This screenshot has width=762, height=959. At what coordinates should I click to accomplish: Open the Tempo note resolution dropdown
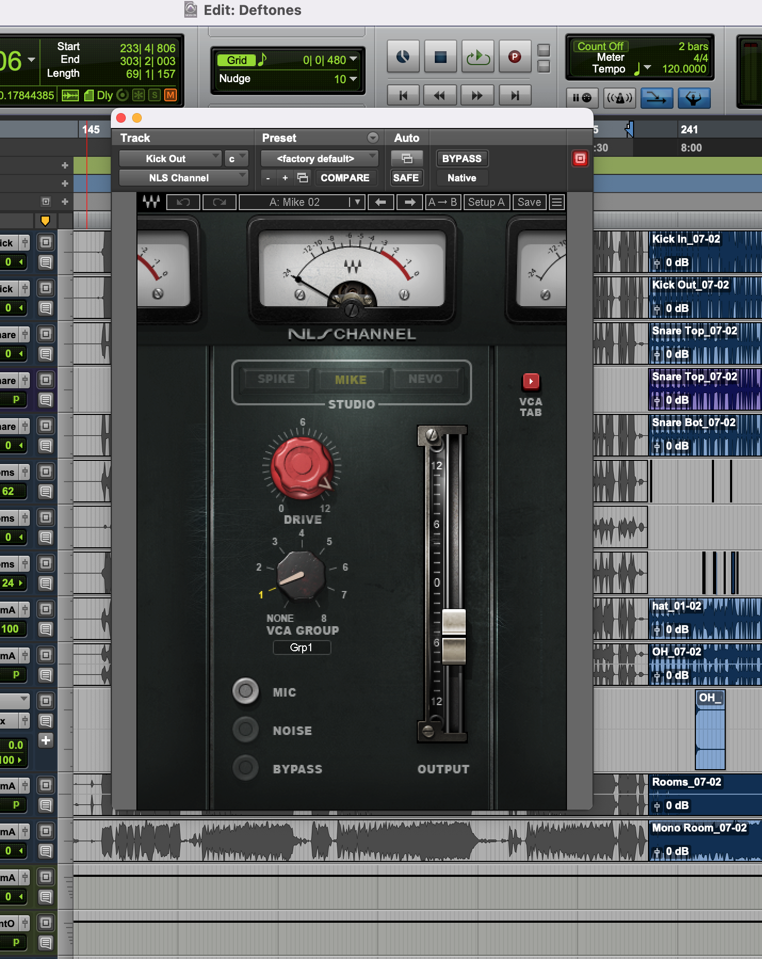point(647,68)
